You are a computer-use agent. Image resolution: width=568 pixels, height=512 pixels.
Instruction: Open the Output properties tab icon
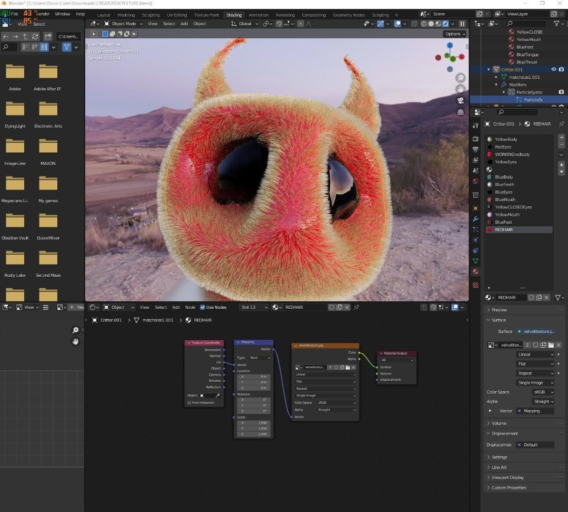pos(475,149)
